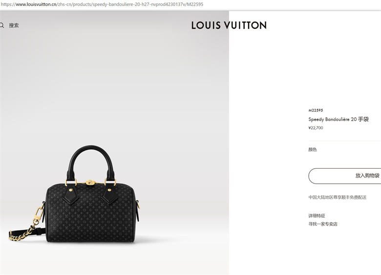Click the gold clasp hook on the strap

[39, 215]
